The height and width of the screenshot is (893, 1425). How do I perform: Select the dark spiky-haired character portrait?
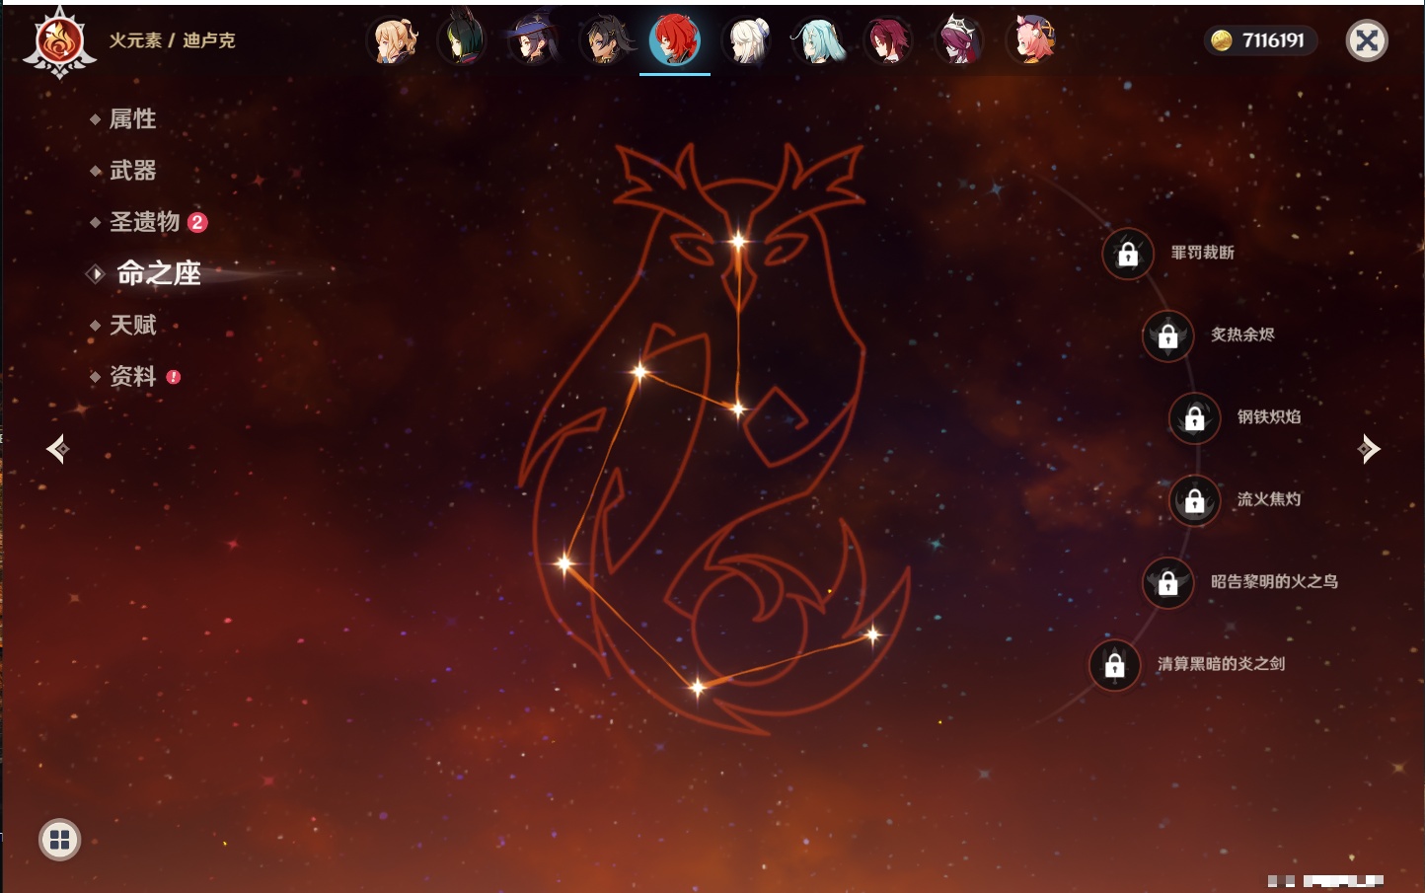point(604,40)
